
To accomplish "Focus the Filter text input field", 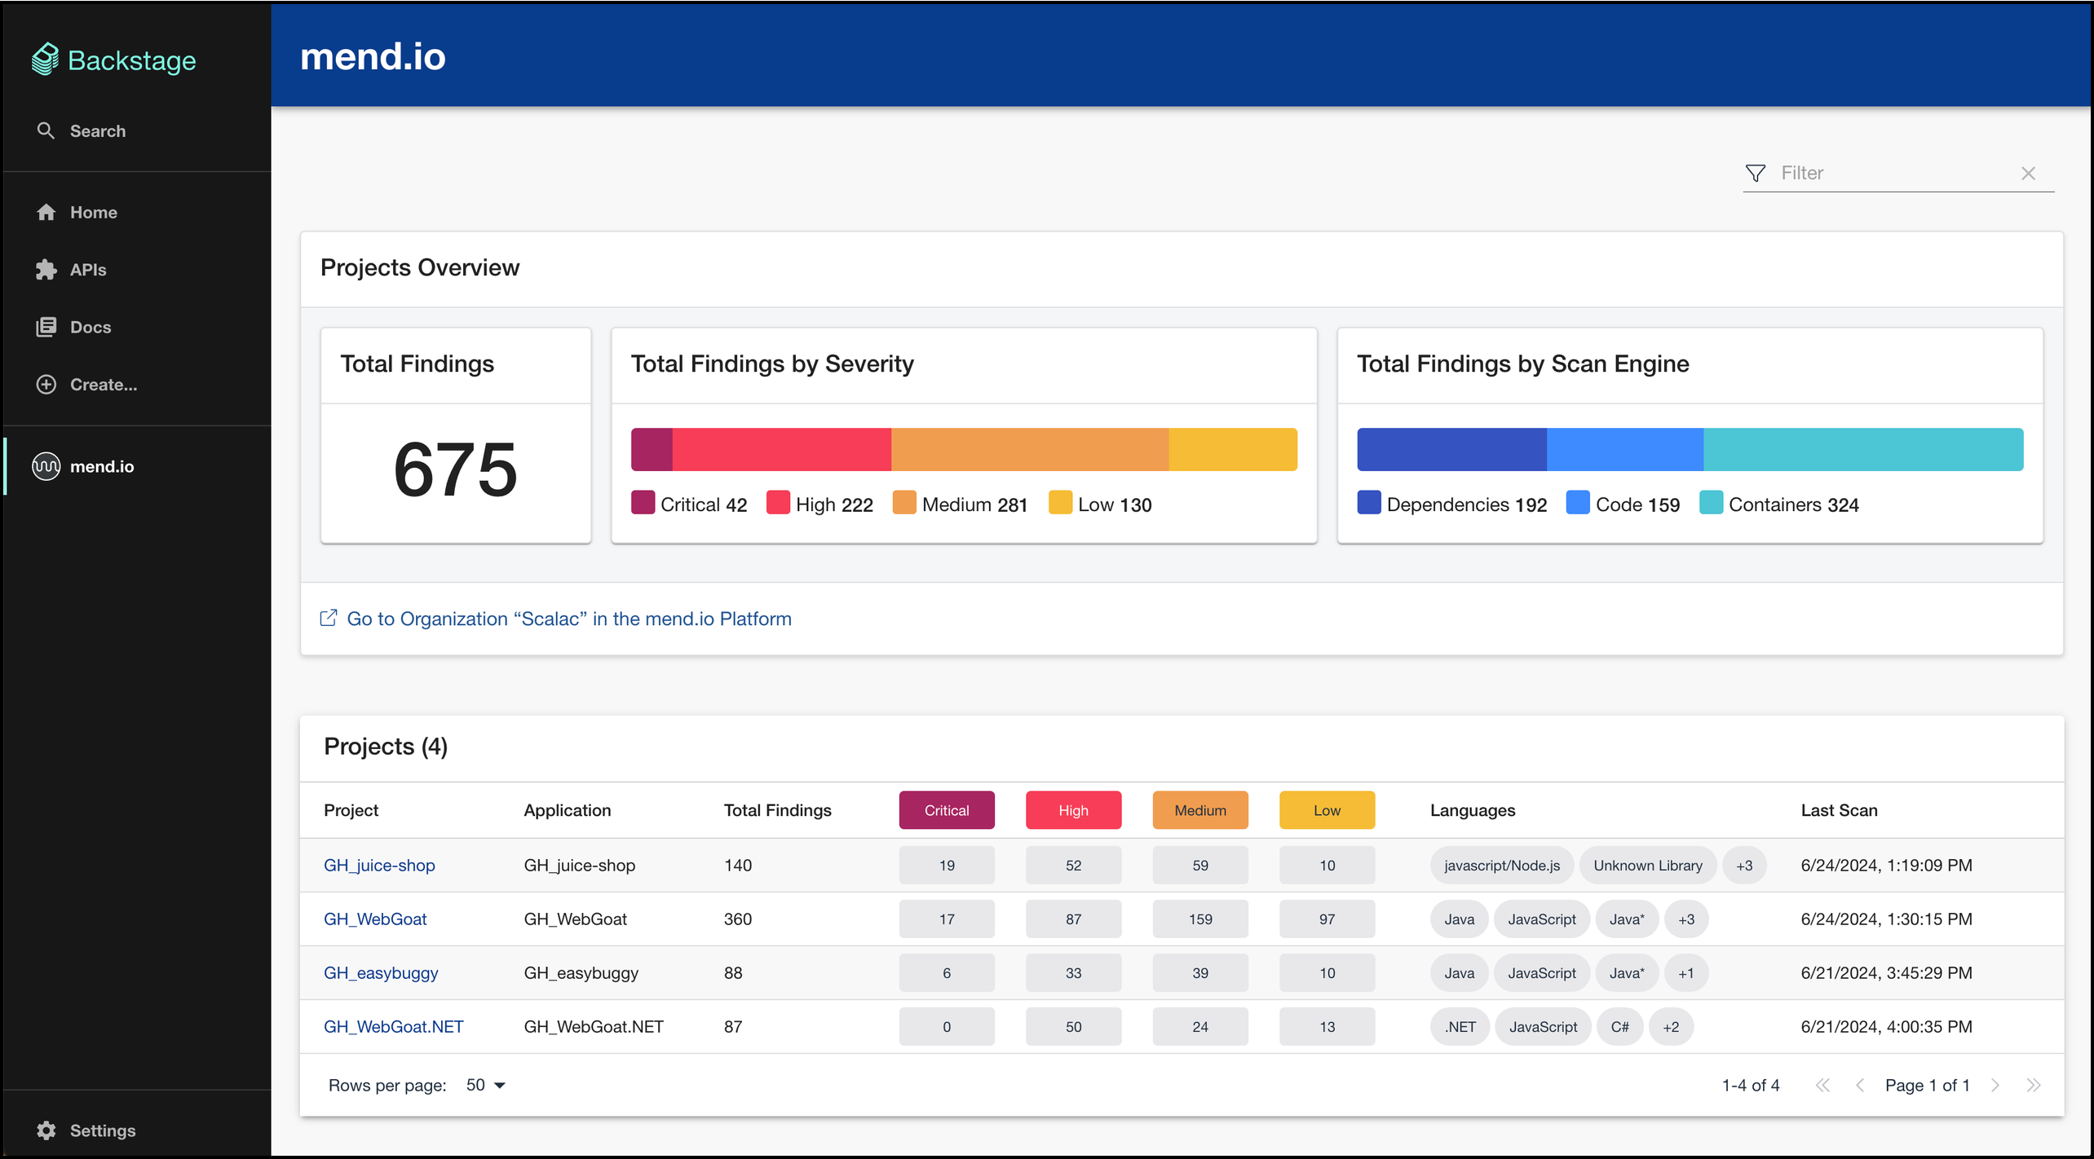I will 1892,173.
